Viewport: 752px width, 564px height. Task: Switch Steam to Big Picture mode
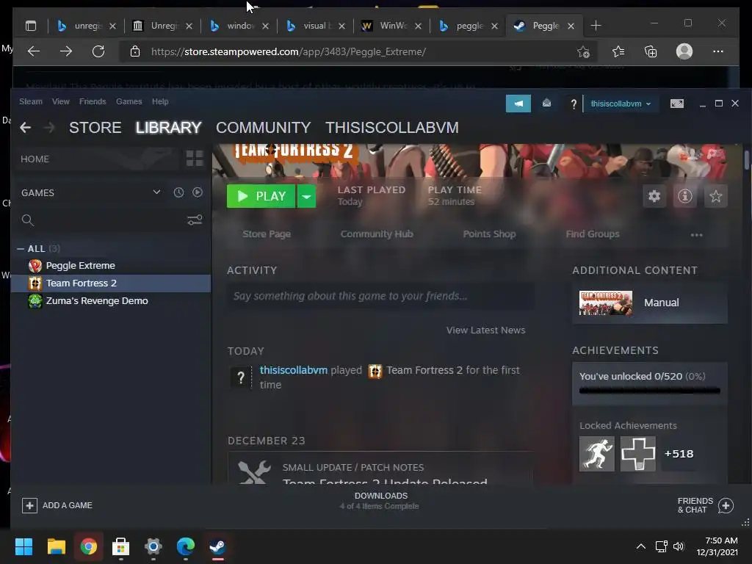point(676,104)
